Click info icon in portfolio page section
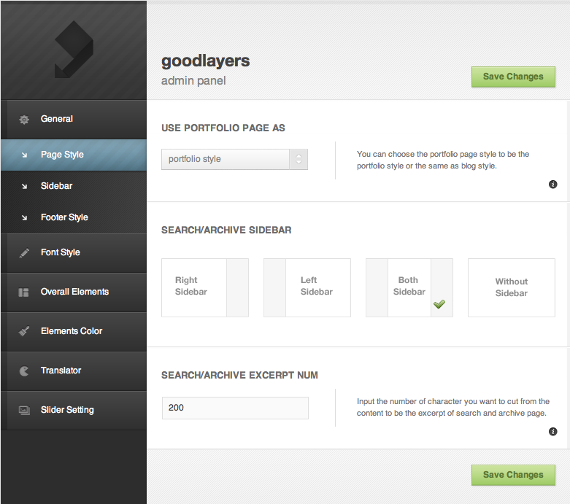 [552, 185]
